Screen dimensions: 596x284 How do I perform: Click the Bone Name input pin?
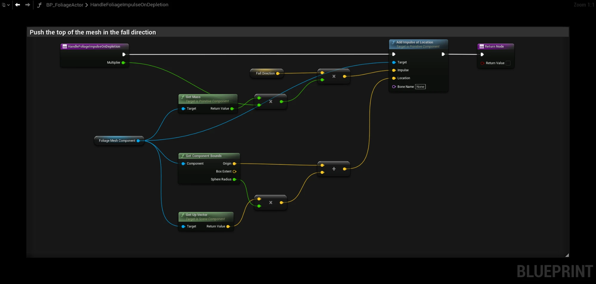coord(394,87)
